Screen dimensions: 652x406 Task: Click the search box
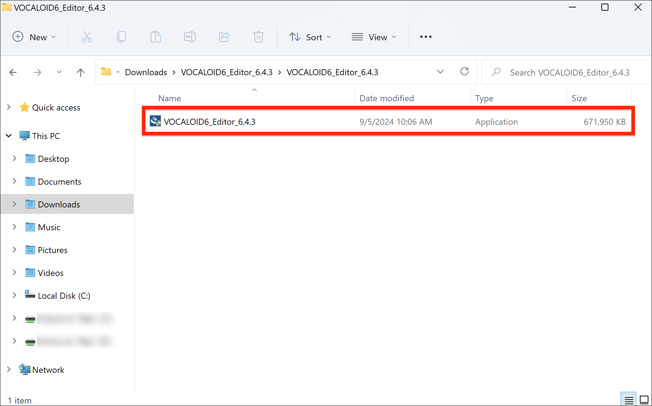[x=564, y=72]
